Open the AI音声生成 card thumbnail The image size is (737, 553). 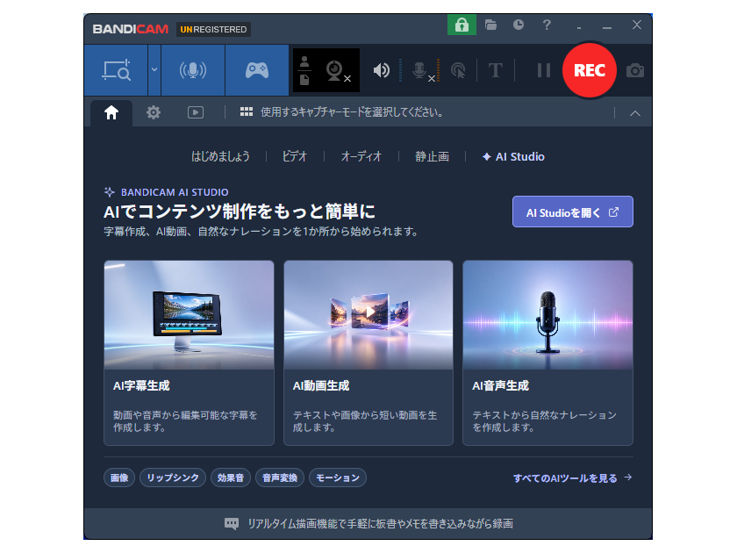coord(547,315)
